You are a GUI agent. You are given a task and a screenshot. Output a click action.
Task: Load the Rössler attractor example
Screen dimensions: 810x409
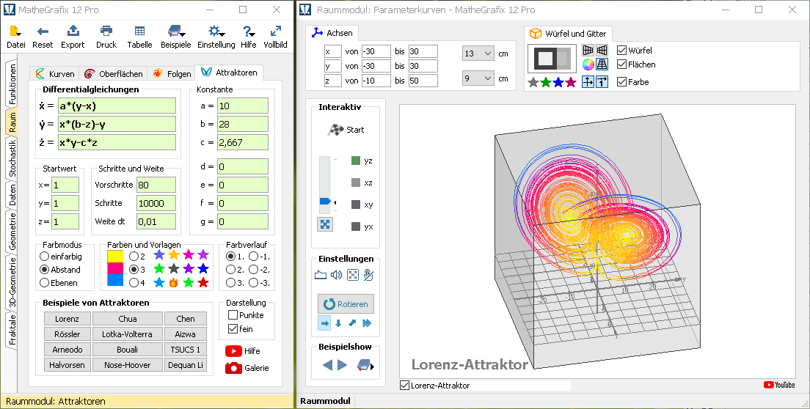pyautogui.click(x=67, y=334)
